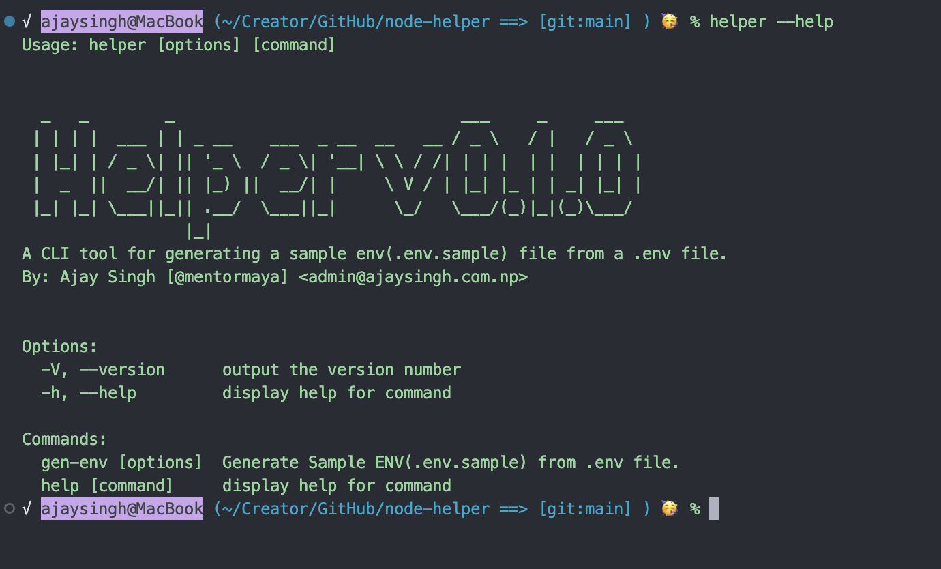Viewport: 941px width, 569px height.
Task: Click the -V, --version option text
Action: click(103, 370)
